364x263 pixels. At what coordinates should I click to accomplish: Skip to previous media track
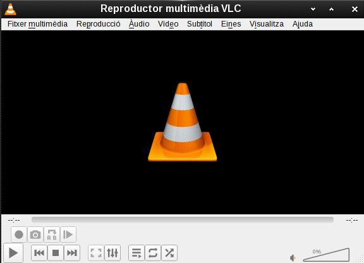point(39,253)
